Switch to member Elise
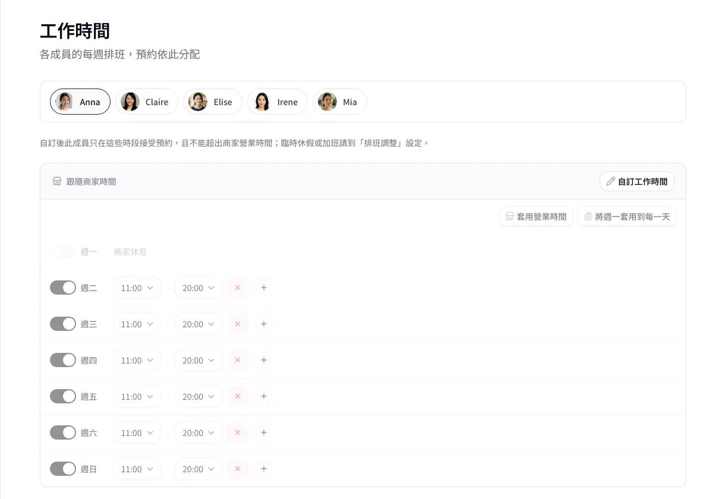Viewport: 725px width, 499px height. point(213,102)
